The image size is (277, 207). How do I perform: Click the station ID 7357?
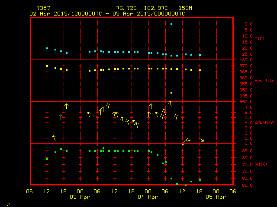point(43,8)
